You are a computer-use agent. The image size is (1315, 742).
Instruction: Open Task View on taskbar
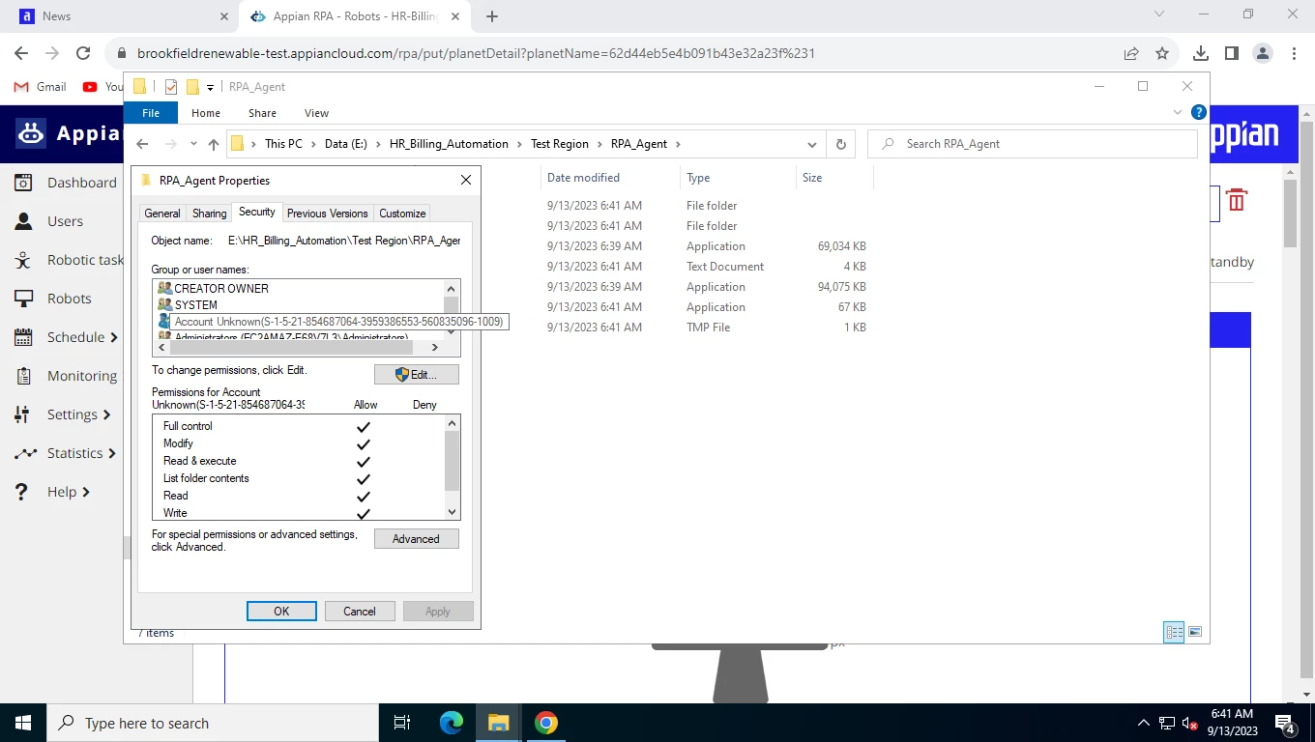point(402,723)
